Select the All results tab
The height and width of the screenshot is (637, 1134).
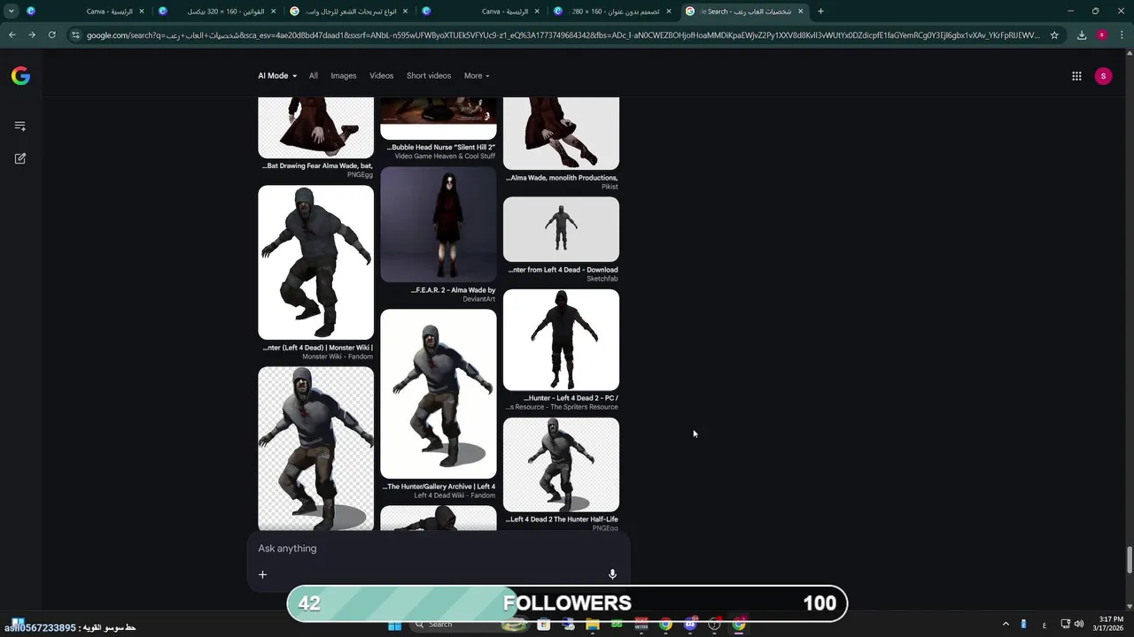pos(313,76)
